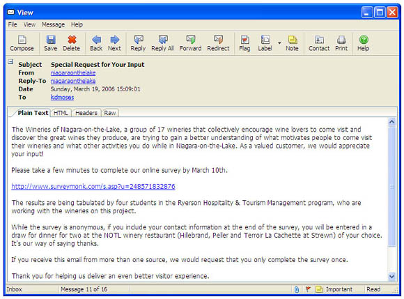
Task: Switch to the HTML tab
Action: [61, 113]
